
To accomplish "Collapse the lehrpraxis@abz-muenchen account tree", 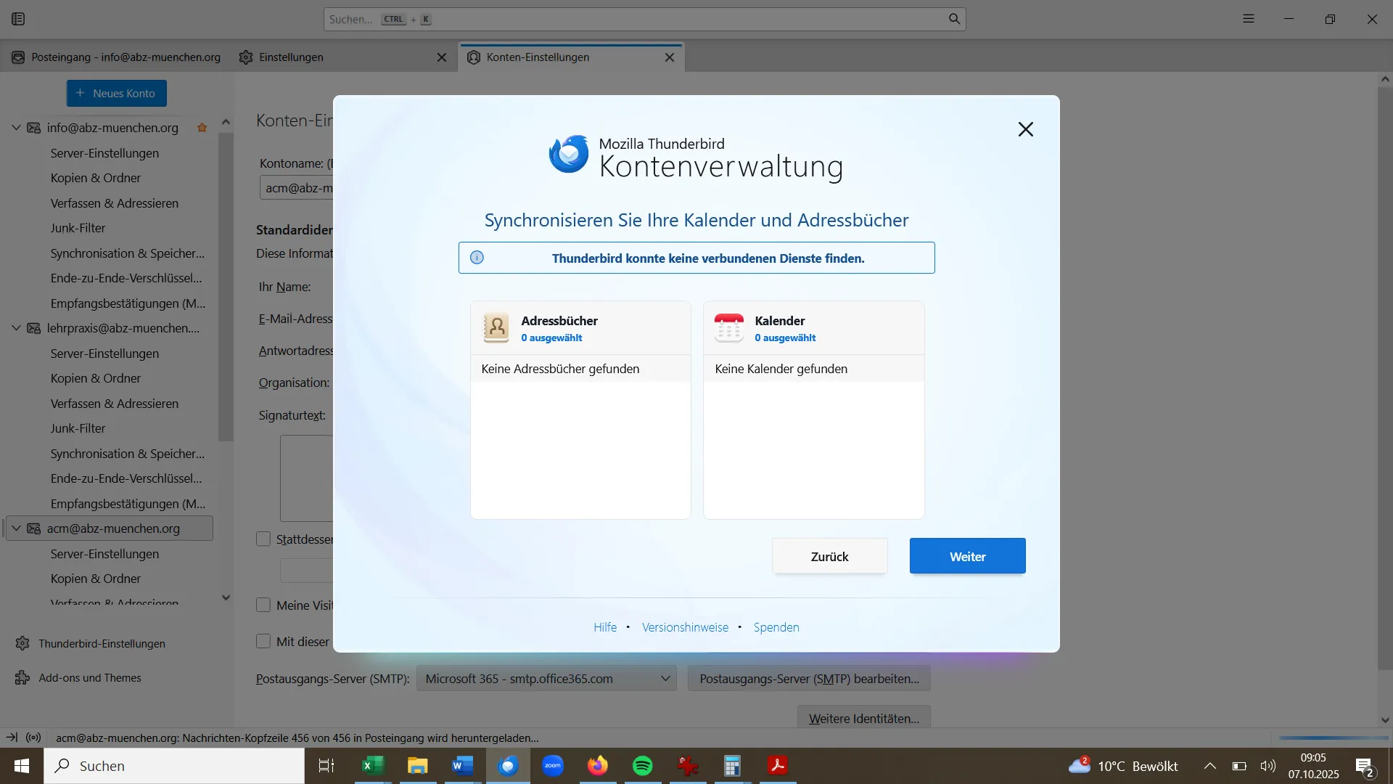I will 16,328.
